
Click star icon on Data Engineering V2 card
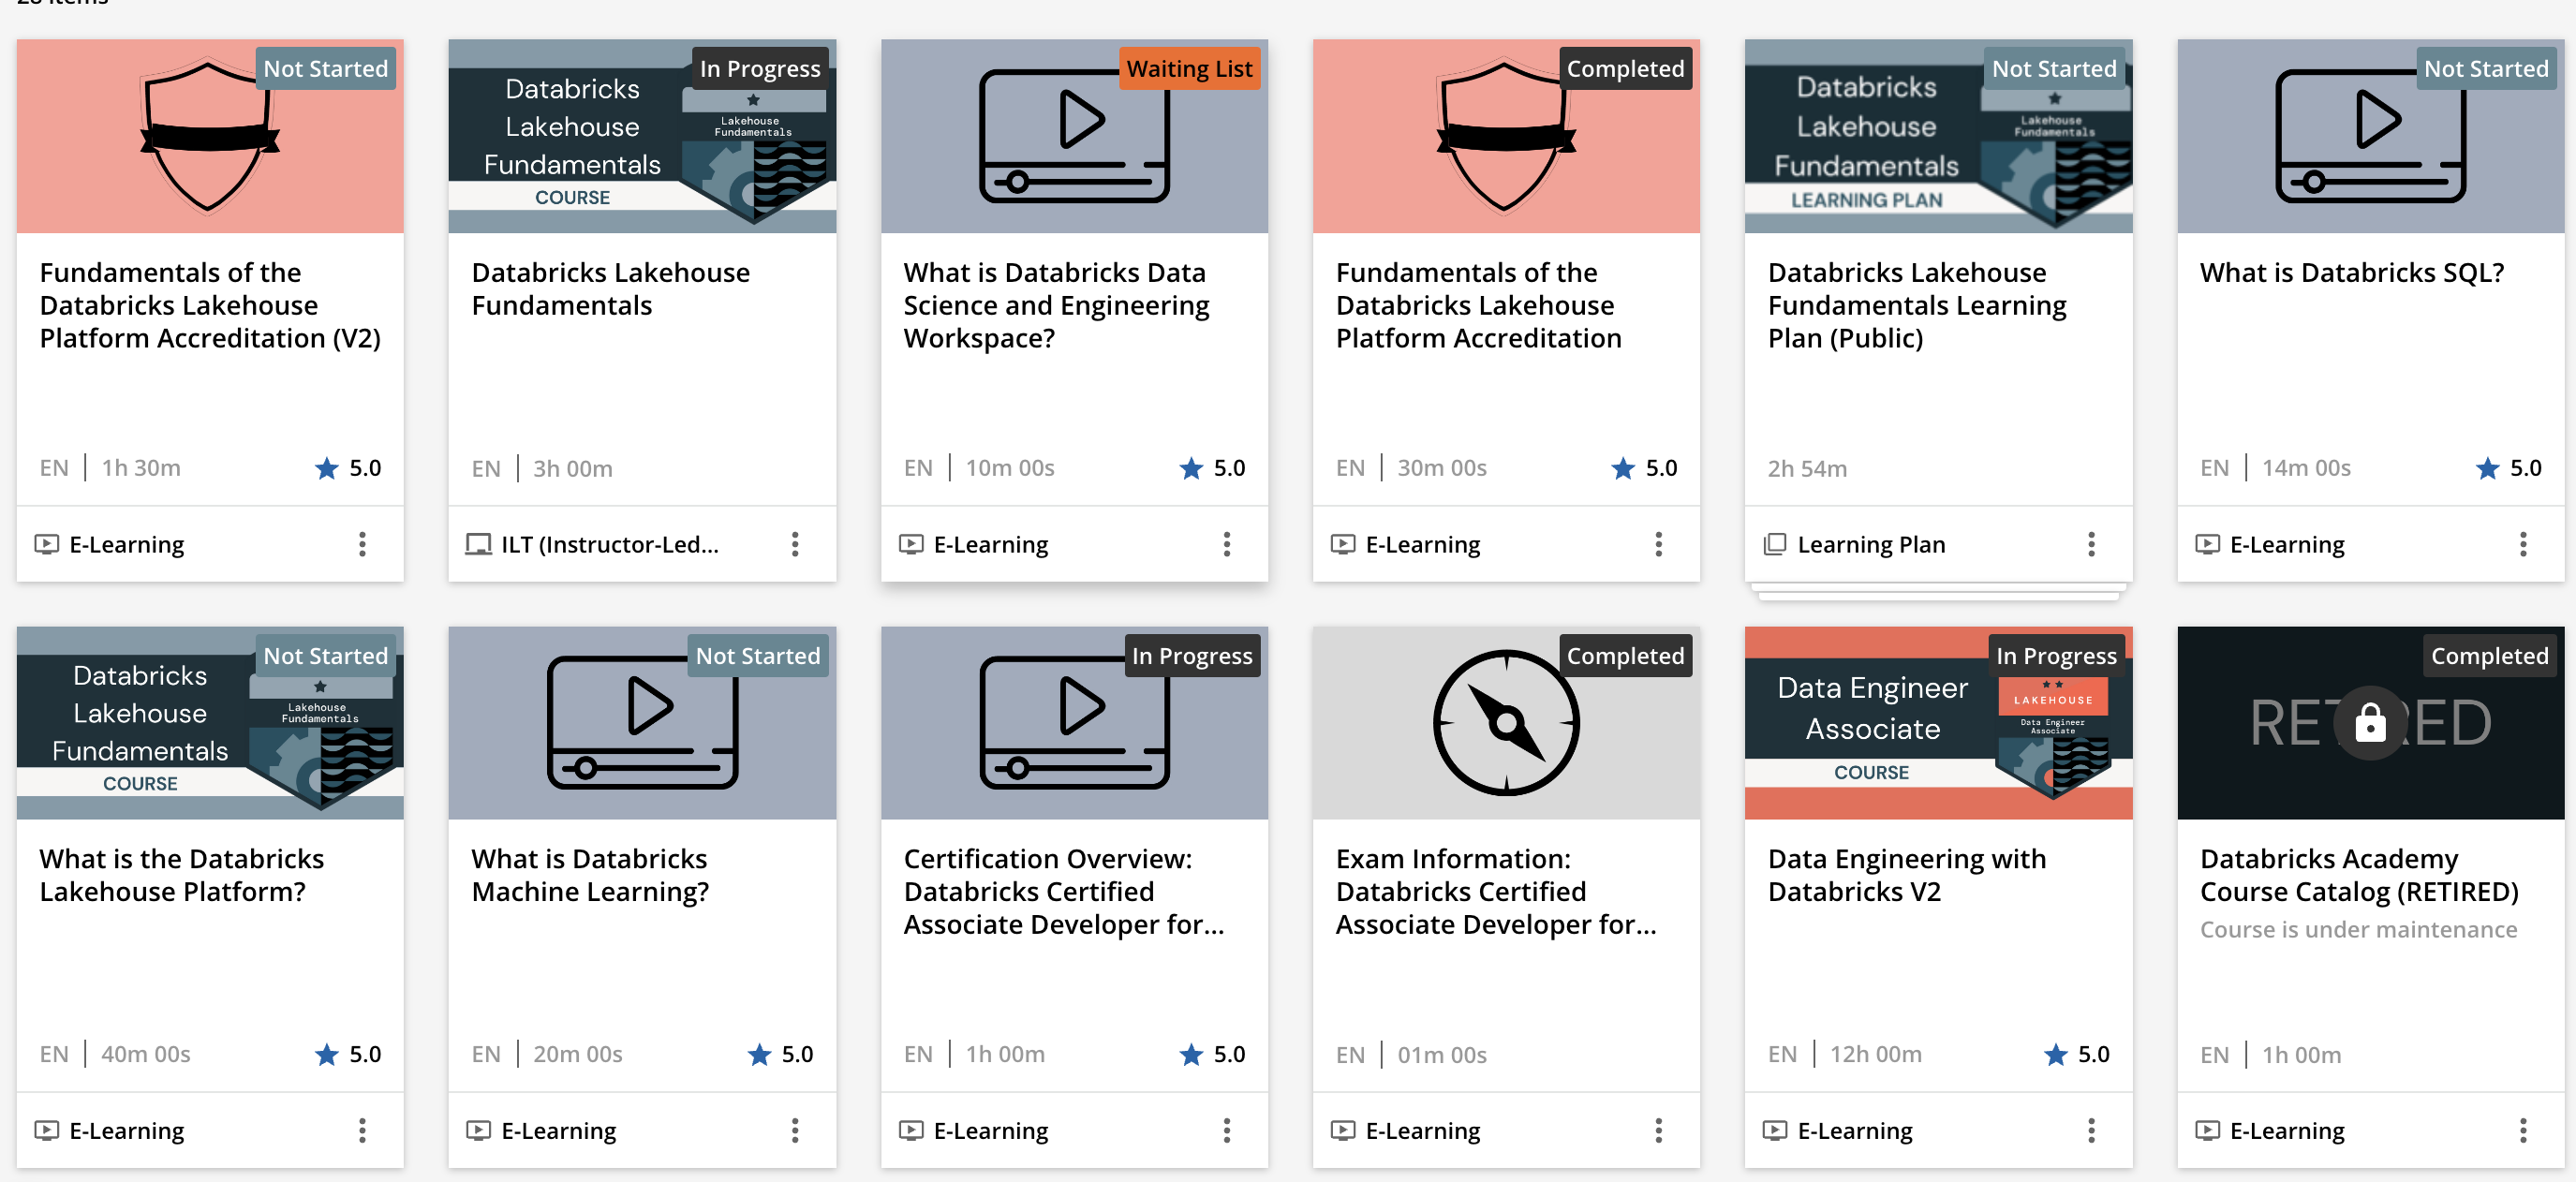[2056, 1054]
